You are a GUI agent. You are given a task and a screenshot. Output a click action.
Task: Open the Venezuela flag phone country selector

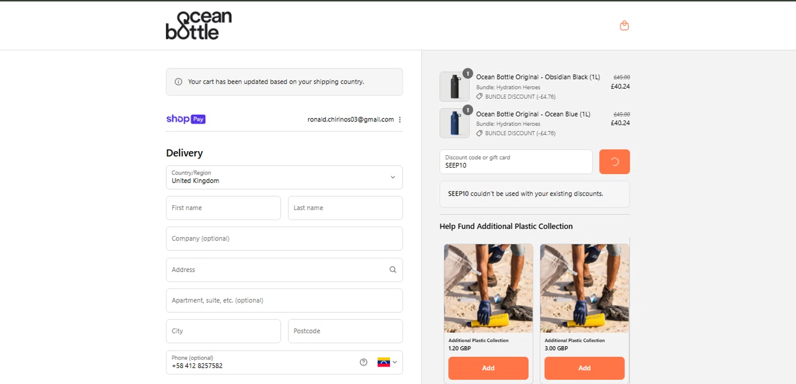pyautogui.click(x=387, y=362)
